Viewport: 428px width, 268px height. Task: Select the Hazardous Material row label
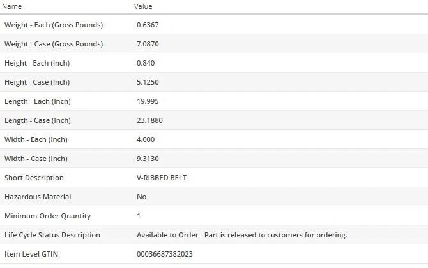38,197
